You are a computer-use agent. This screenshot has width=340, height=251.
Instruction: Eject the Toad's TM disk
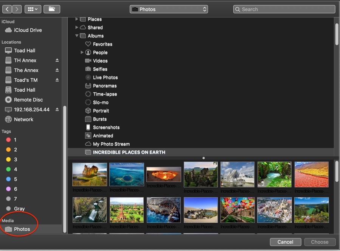[x=57, y=80]
